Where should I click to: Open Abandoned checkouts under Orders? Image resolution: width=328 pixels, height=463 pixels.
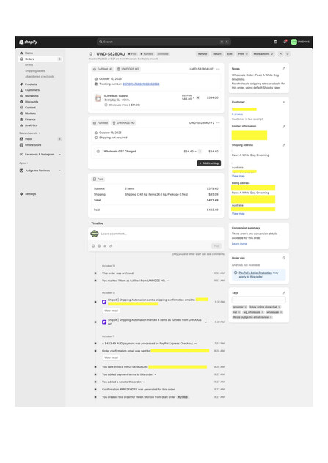40,77
